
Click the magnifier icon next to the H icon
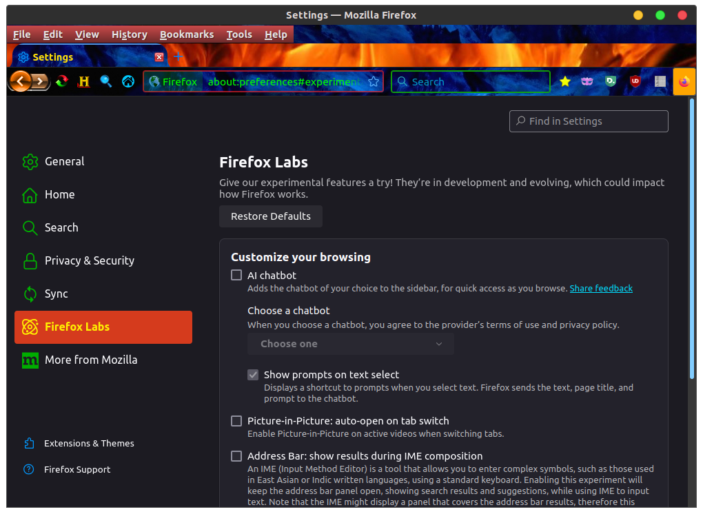[106, 81]
